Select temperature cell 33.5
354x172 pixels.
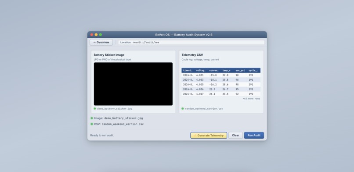tap(225, 94)
